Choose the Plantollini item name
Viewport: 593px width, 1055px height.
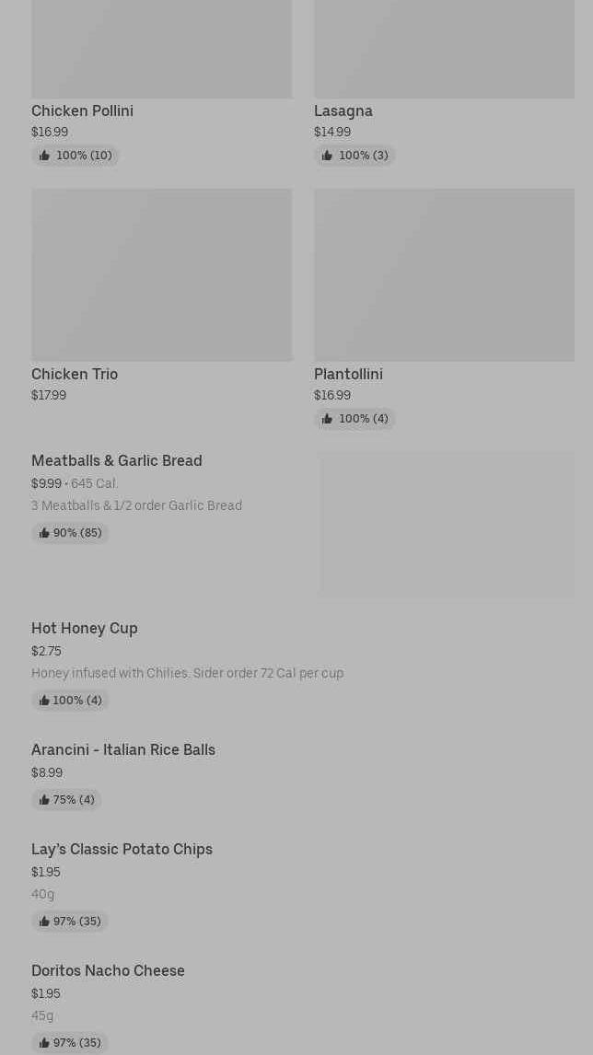348,374
